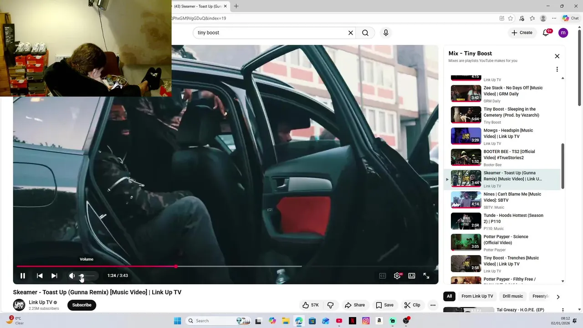Viewport: 583px width, 328px height.
Task: Create a Clip of the video
Action: coord(412,305)
